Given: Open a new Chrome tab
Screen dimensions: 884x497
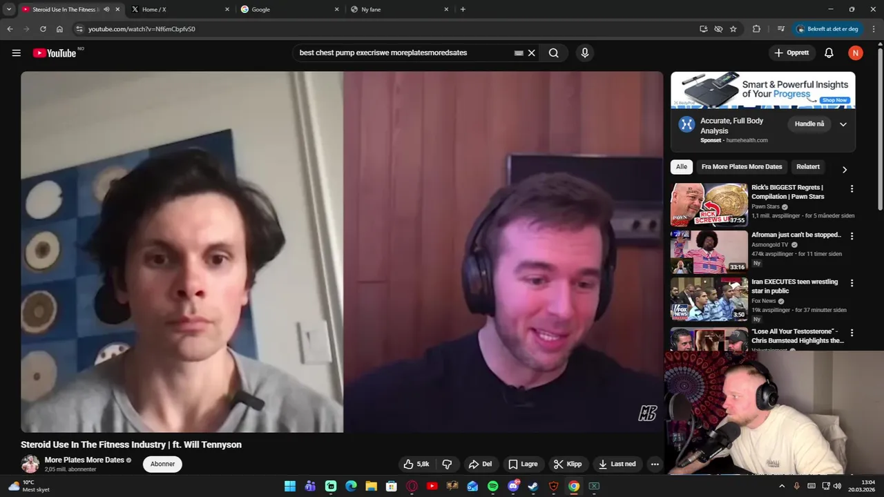Looking at the screenshot, I should click(x=463, y=10).
